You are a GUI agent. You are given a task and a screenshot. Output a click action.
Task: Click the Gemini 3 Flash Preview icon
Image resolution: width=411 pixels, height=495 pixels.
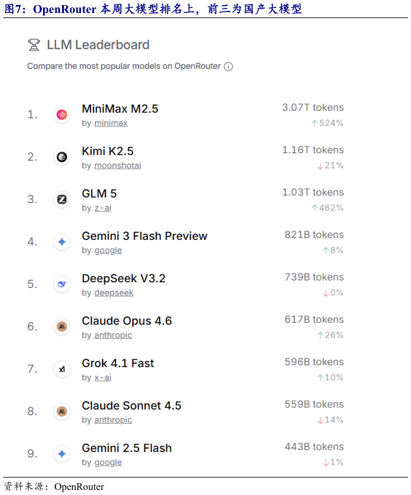coord(62,242)
